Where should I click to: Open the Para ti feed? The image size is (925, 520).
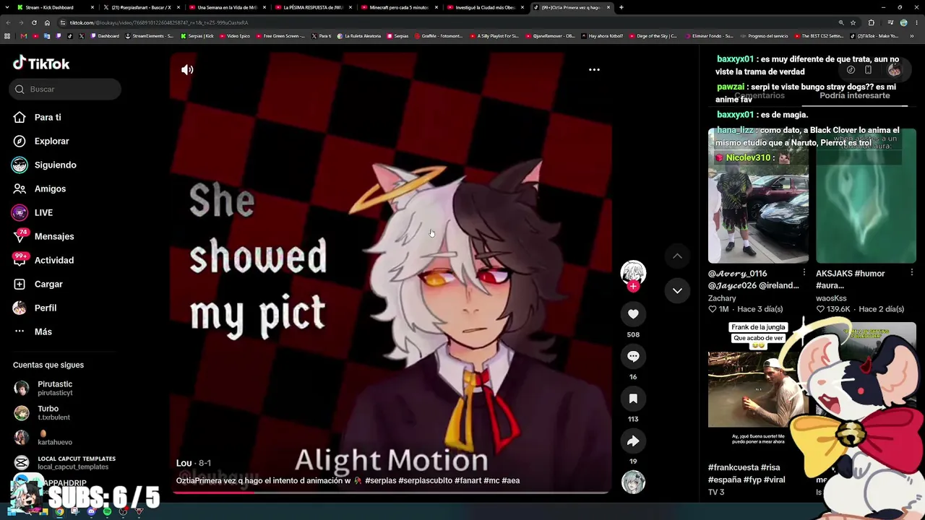point(48,117)
